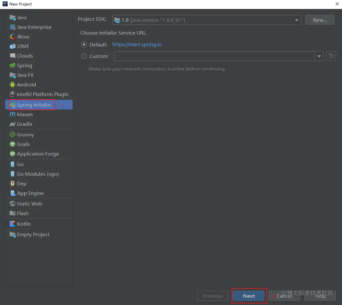The height and width of the screenshot is (305, 342).
Task: Open the Project SDK dropdown
Action: (207, 20)
